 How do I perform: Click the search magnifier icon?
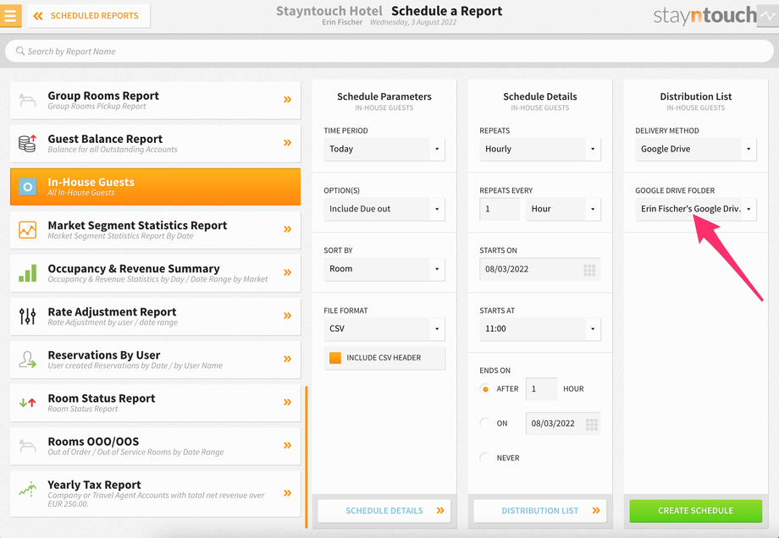(x=19, y=51)
